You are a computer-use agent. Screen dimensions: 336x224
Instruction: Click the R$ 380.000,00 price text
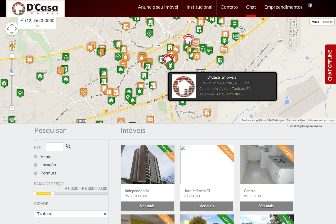136,196
